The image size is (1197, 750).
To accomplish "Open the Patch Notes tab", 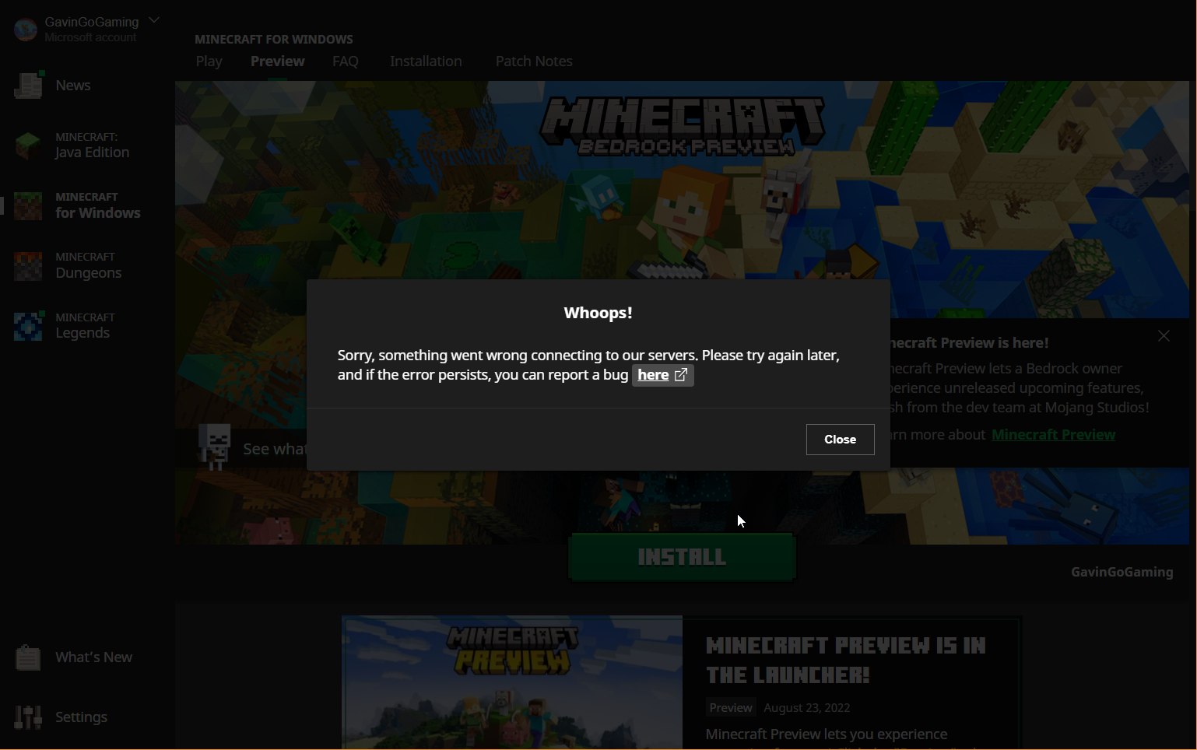I will pyautogui.click(x=534, y=61).
